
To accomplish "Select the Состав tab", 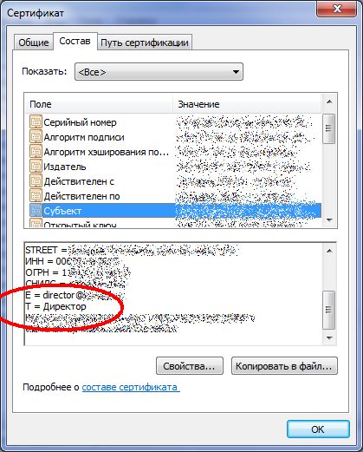I will [75, 41].
